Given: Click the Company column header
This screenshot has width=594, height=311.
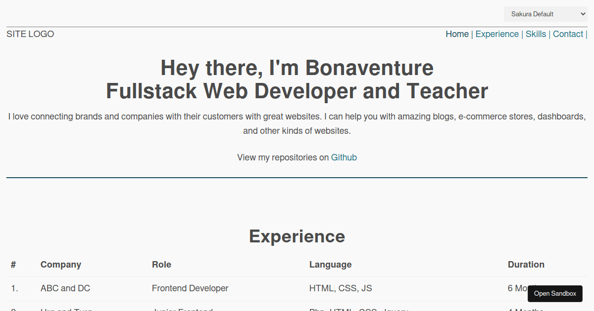Looking at the screenshot, I should (60, 265).
